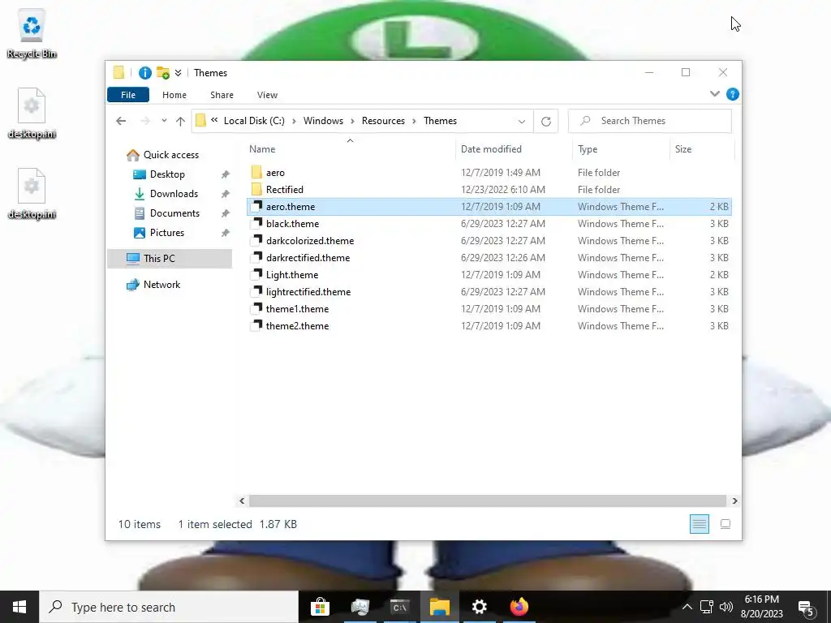The image size is (831, 623).
Task: Switch to Details view layout icon
Action: tap(699, 524)
